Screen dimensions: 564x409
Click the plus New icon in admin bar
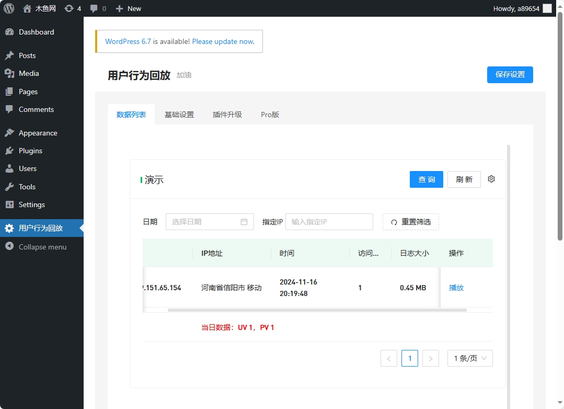(119, 8)
